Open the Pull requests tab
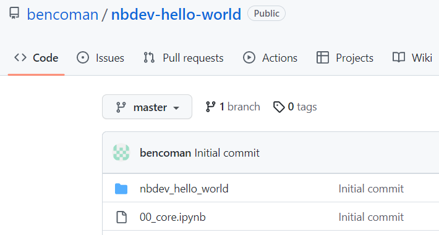Screen dimensions: 439x235 click(x=184, y=58)
